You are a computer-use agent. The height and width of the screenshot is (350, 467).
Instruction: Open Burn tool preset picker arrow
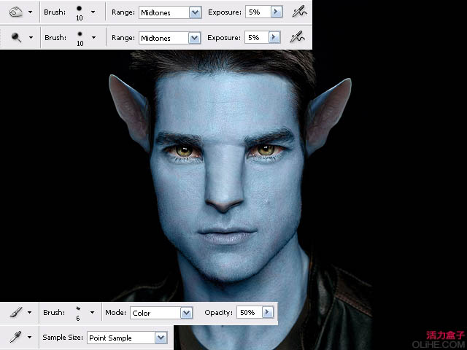click(x=30, y=12)
